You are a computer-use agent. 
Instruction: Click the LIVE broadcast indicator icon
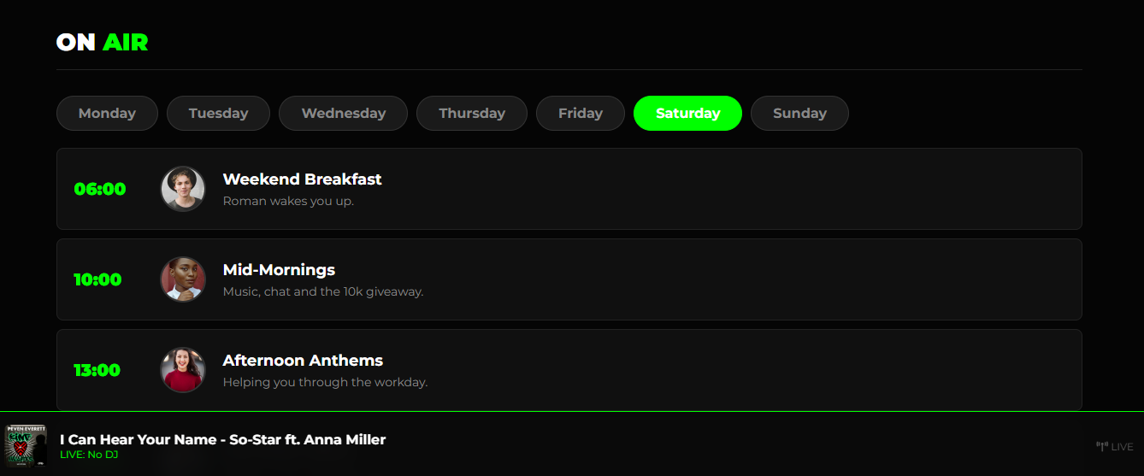1102,446
